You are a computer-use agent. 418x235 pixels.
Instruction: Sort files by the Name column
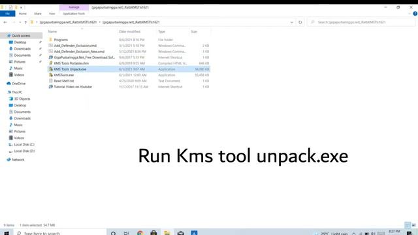[x=52, y=31]
